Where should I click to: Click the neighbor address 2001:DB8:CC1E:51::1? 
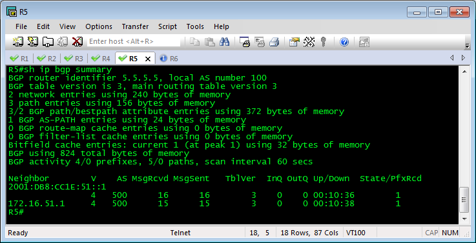(57, 187)
